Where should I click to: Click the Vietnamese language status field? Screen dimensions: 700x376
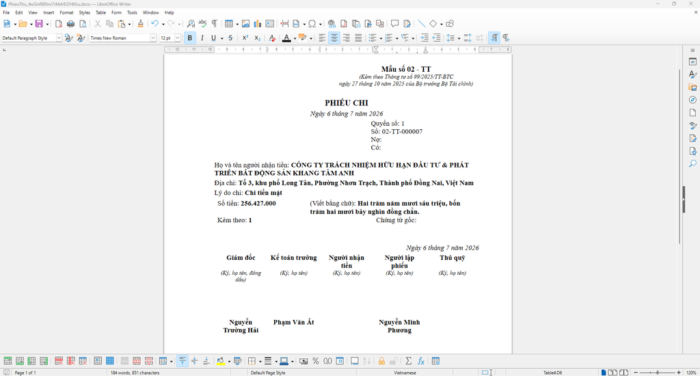coord(405,373)
